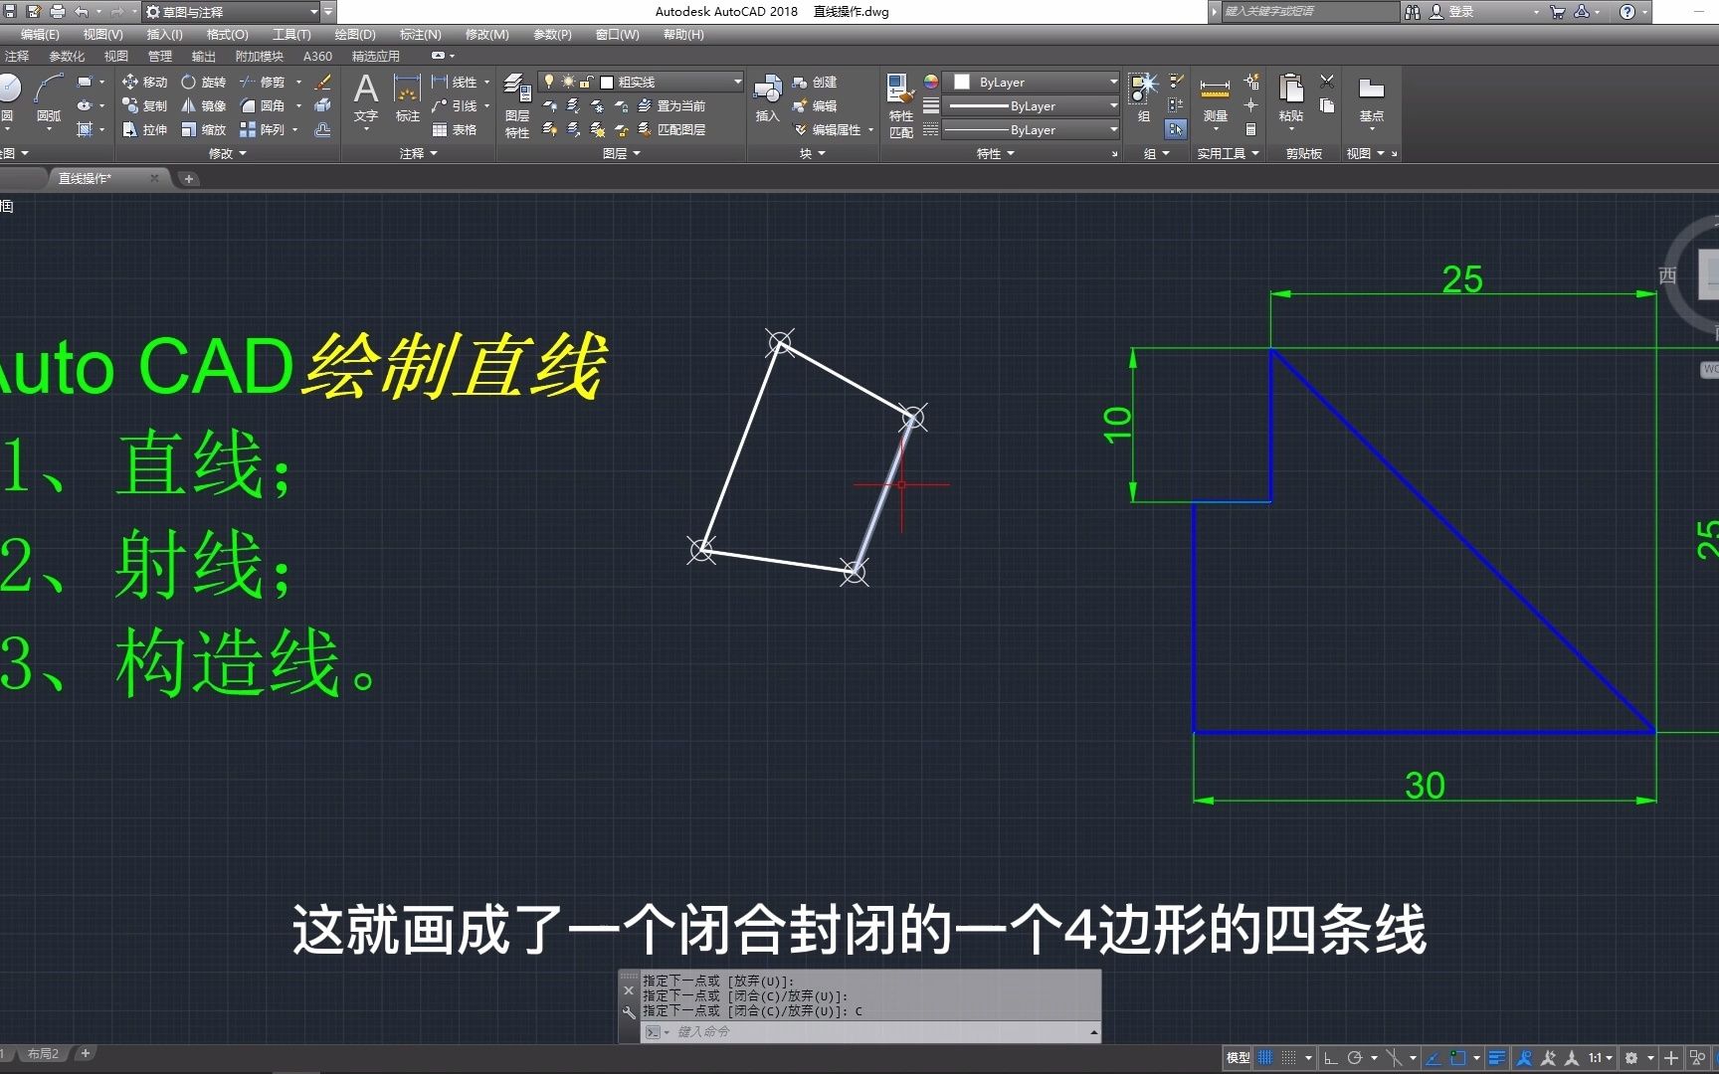Toggle Ortho mode in status bar
The height and width of the screenshot is (1074, 1719).
1330,1058
